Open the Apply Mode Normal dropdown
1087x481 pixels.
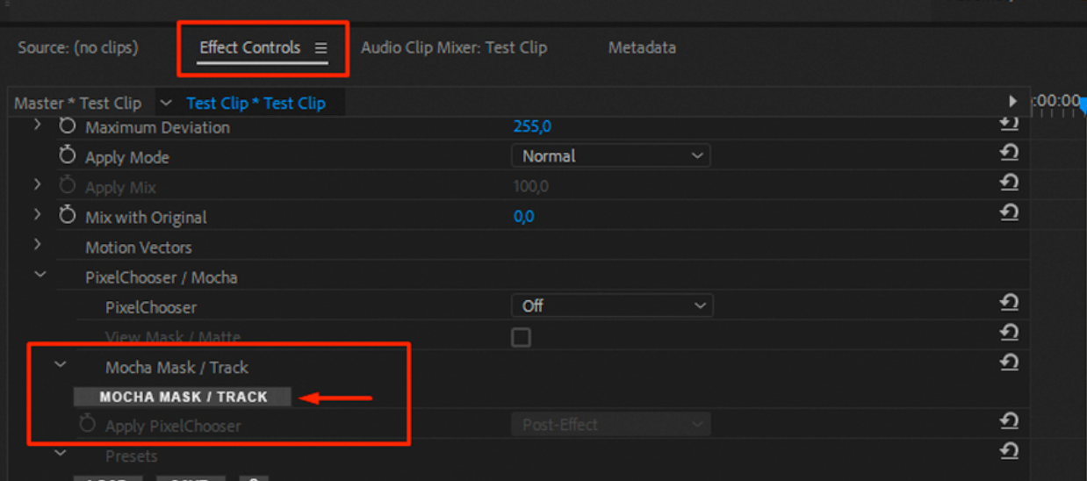click(x=611, y=156)
